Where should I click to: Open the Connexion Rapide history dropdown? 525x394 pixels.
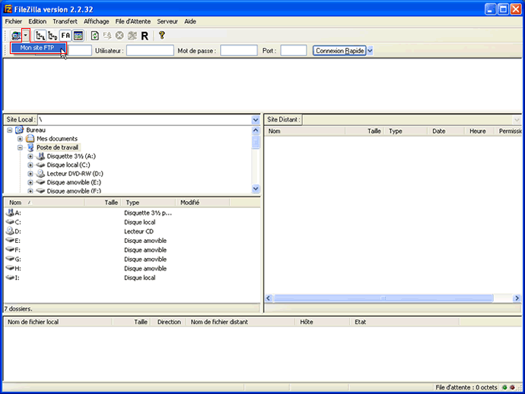click(x=370, y=51)
